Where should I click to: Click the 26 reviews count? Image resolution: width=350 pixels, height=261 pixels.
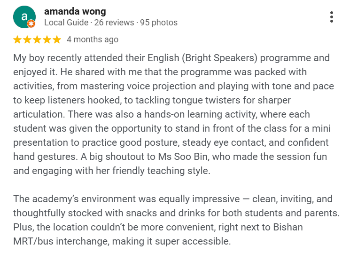[114, 23]
